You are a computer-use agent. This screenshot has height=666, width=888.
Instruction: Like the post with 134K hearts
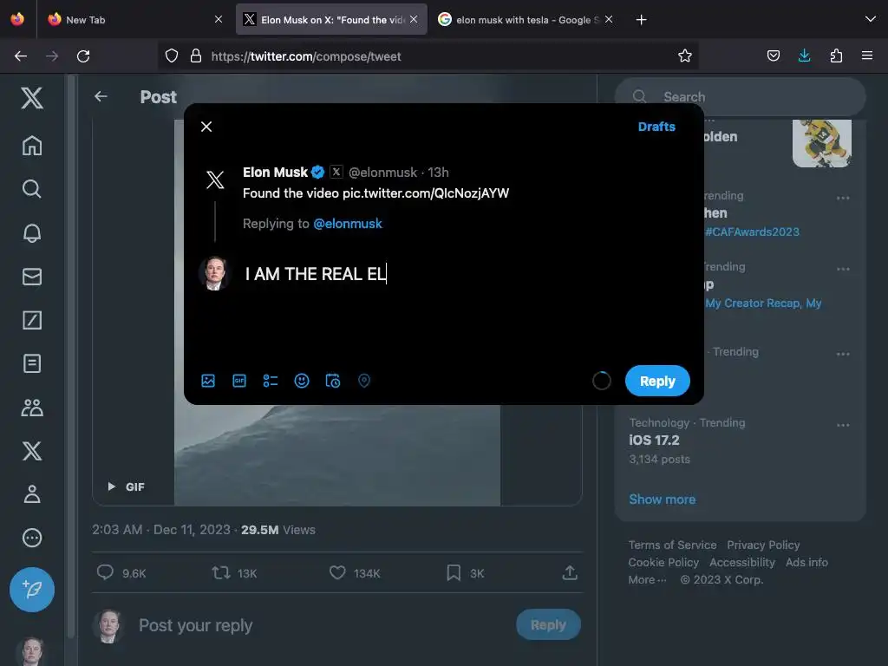pos(337,572)
